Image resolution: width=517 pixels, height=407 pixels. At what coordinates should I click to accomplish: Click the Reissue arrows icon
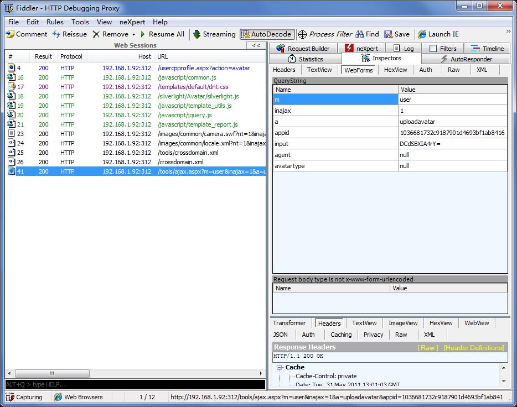(x=56, y=34)
